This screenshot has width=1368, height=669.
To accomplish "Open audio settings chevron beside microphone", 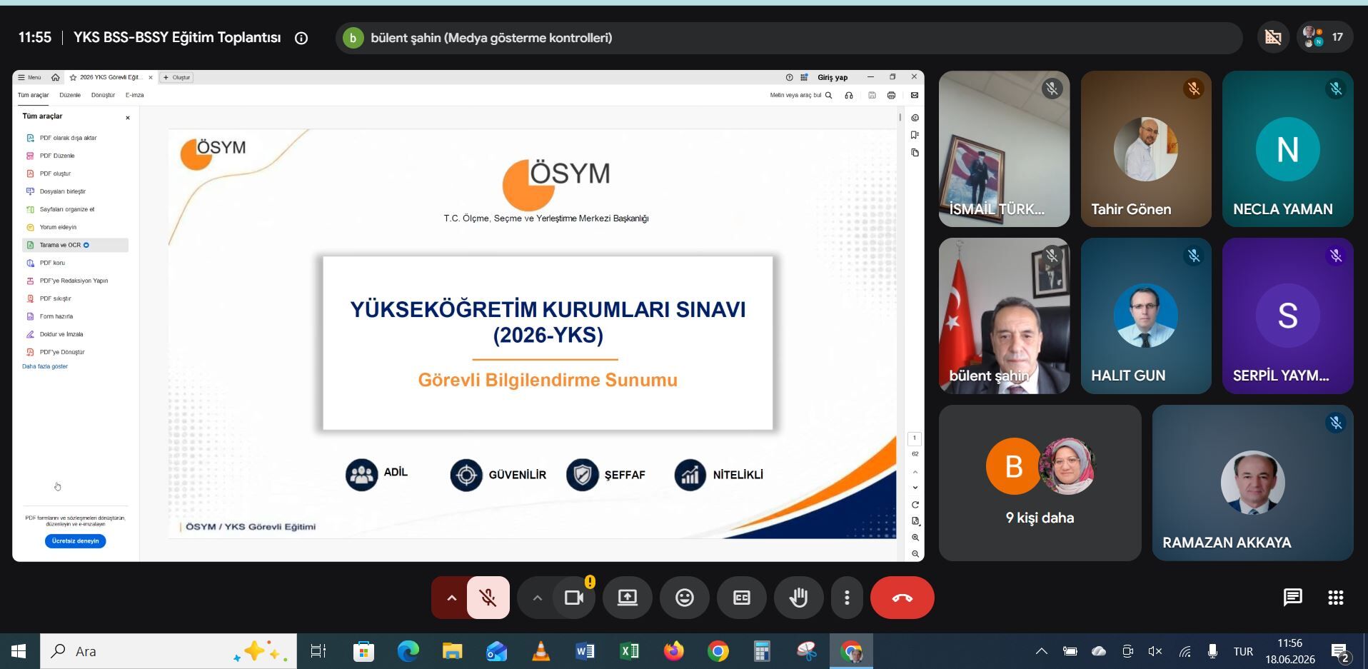I will pyautogui.click(x=451, y=598).
